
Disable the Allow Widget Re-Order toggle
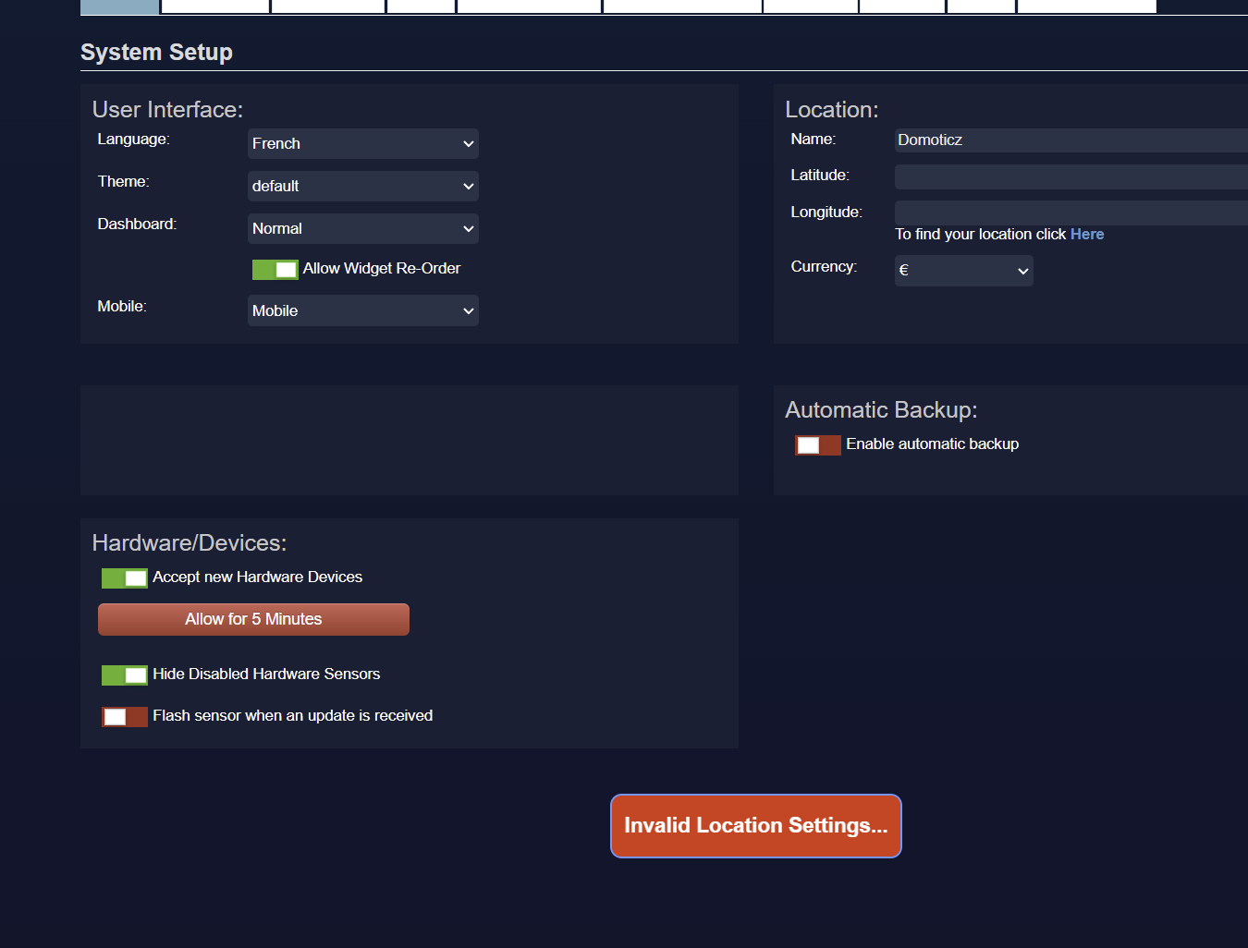tap(275, 270)
